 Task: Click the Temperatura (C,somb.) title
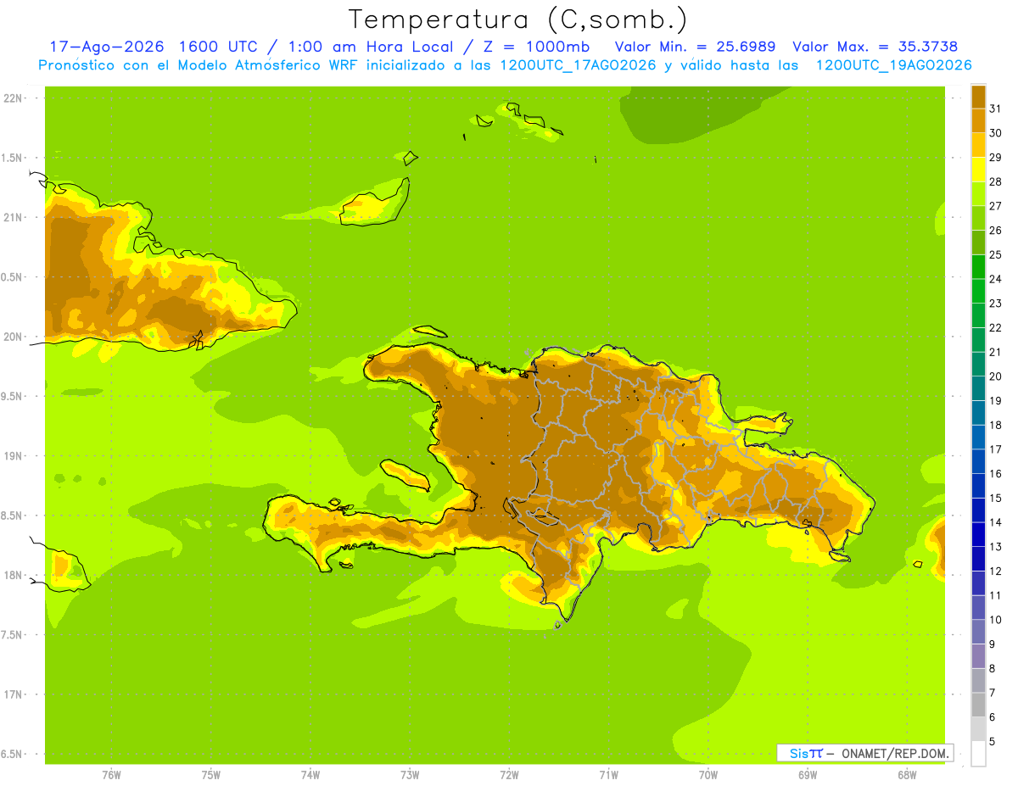517,19
